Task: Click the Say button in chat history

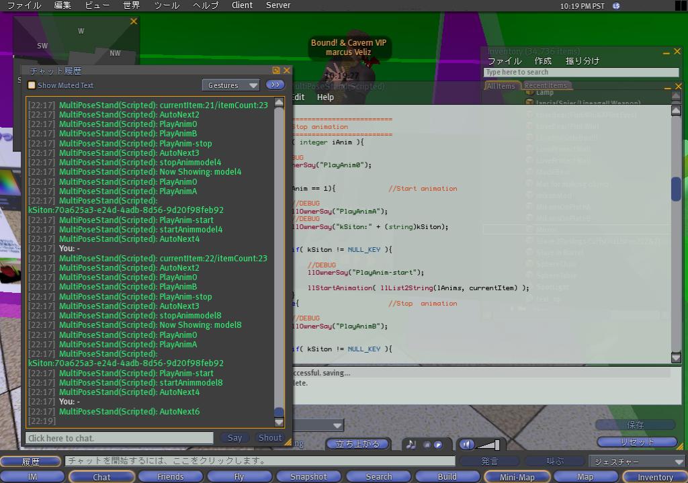Action: tap(234, 437)
